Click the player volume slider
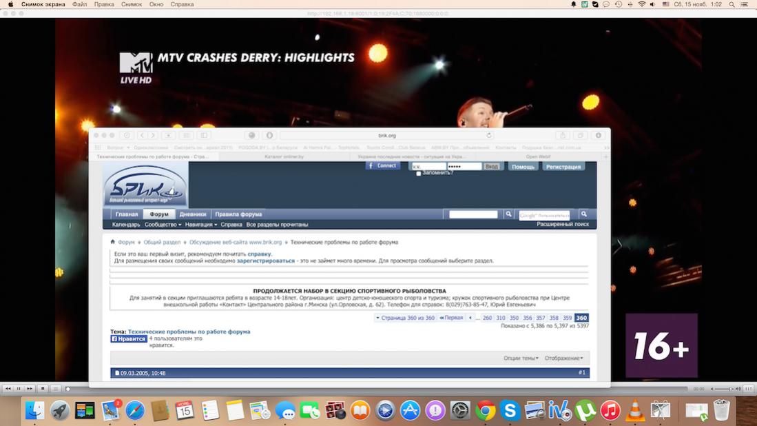Image resolution: width=757 pixels, height=426 pixels. (x=722, y=389)
